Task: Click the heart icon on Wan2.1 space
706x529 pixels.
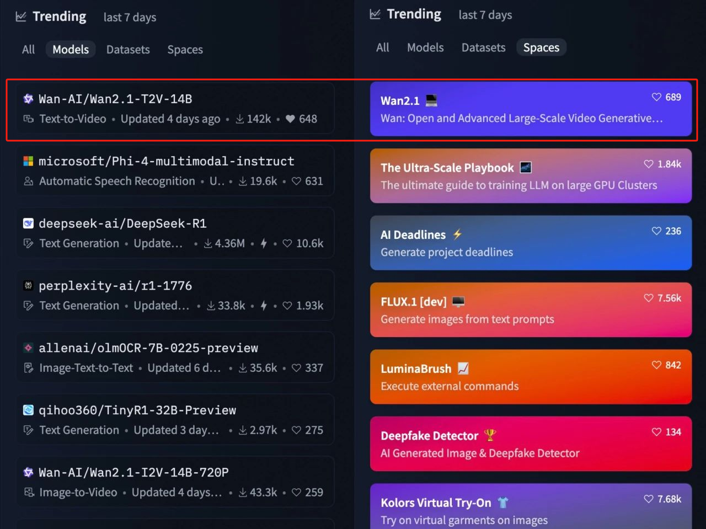Action: click(656, 97)
